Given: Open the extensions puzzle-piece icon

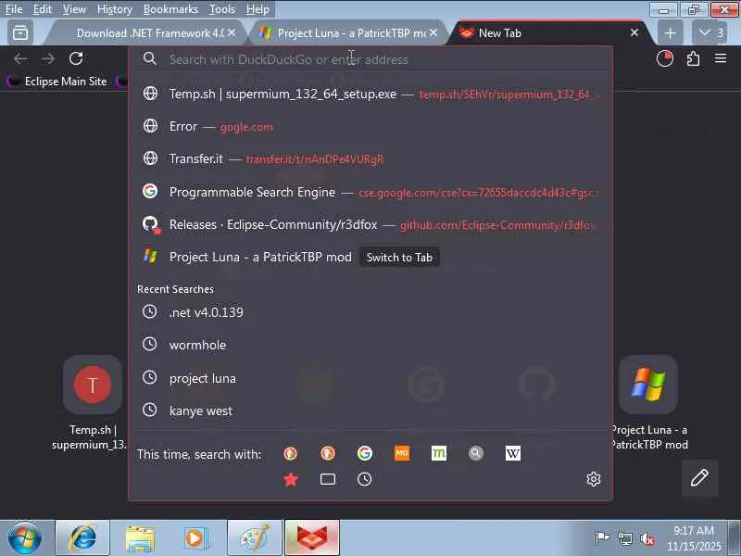Looking at the screenshot, I should (x=693, y=58).
